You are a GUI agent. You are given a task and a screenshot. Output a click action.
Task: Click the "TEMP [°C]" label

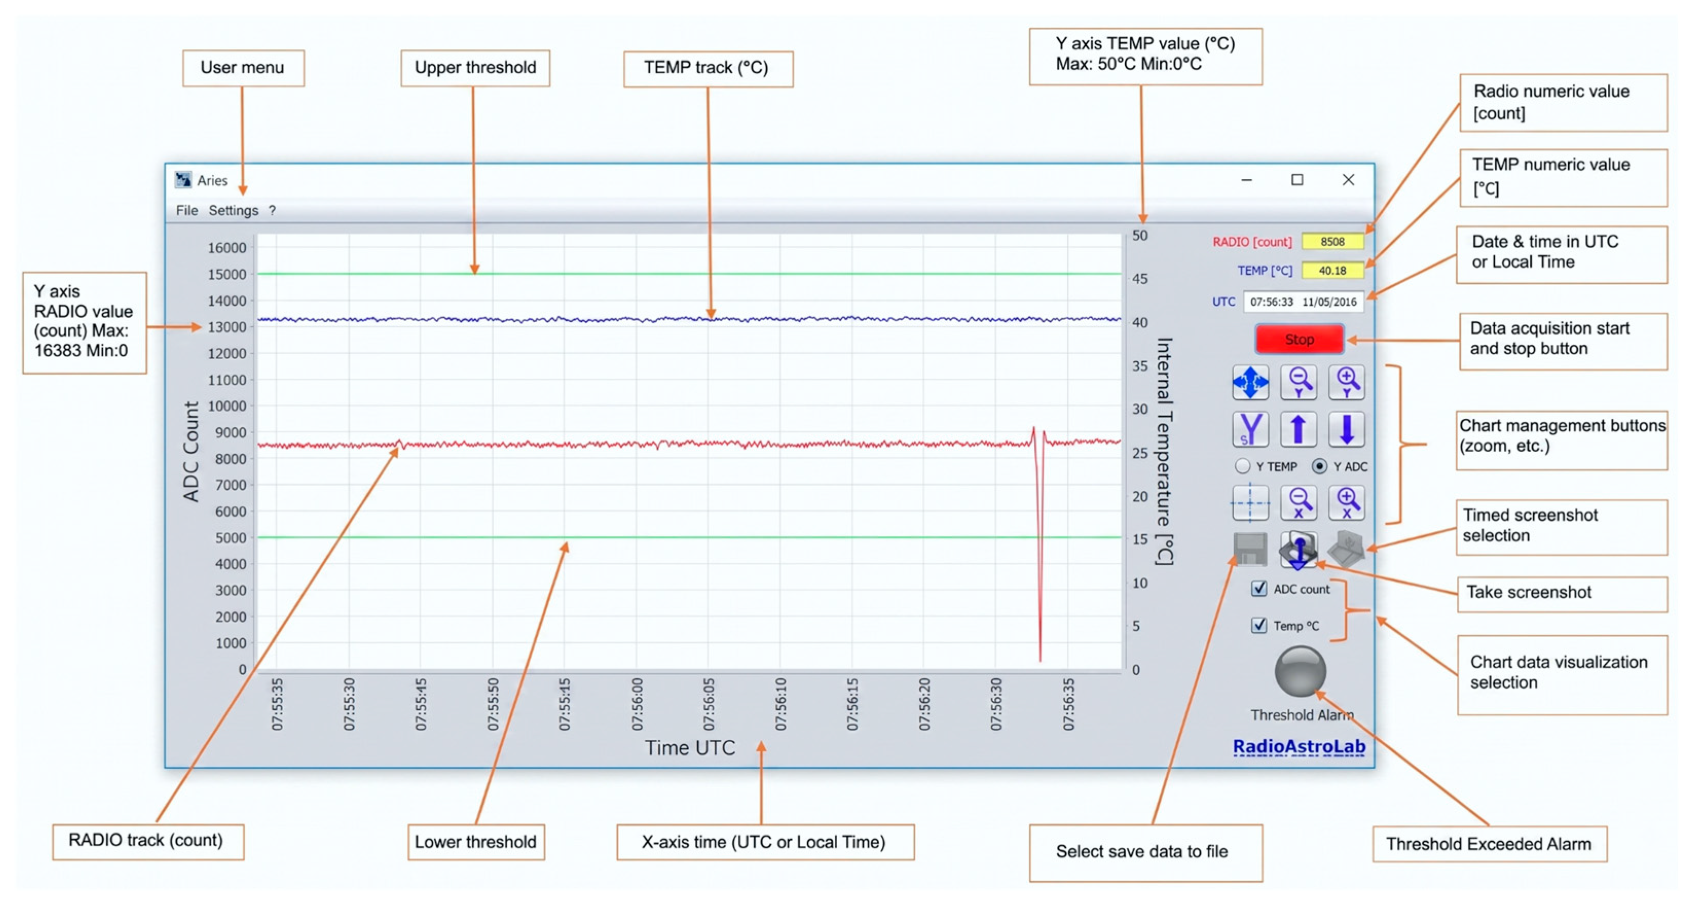pyautogui.click(x=1265, y=271)
